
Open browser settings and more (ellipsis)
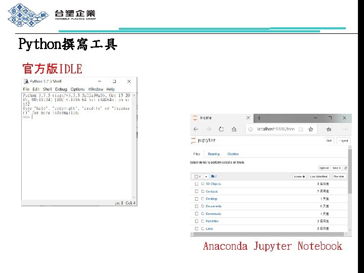pos(345,129)
